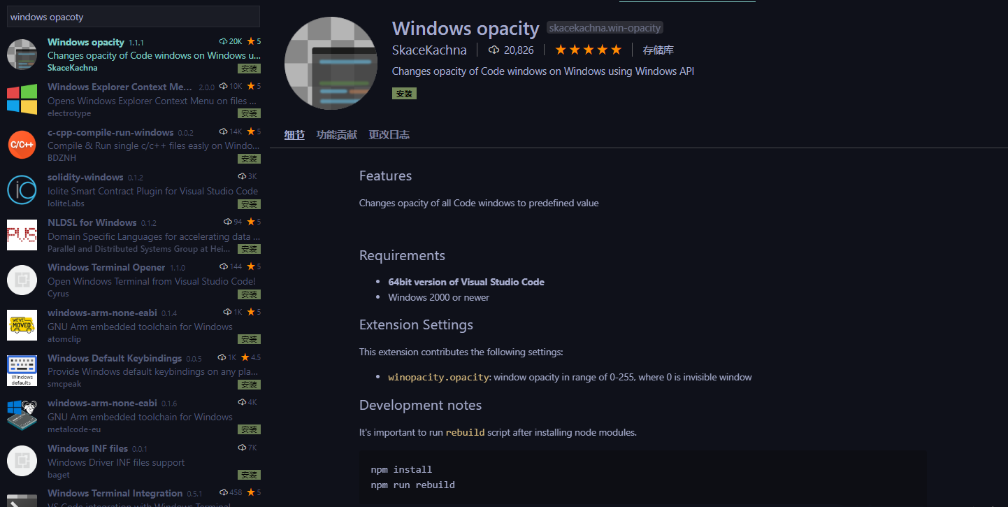
Task: Open the 存储库 repository link
Action: (658, 50)
